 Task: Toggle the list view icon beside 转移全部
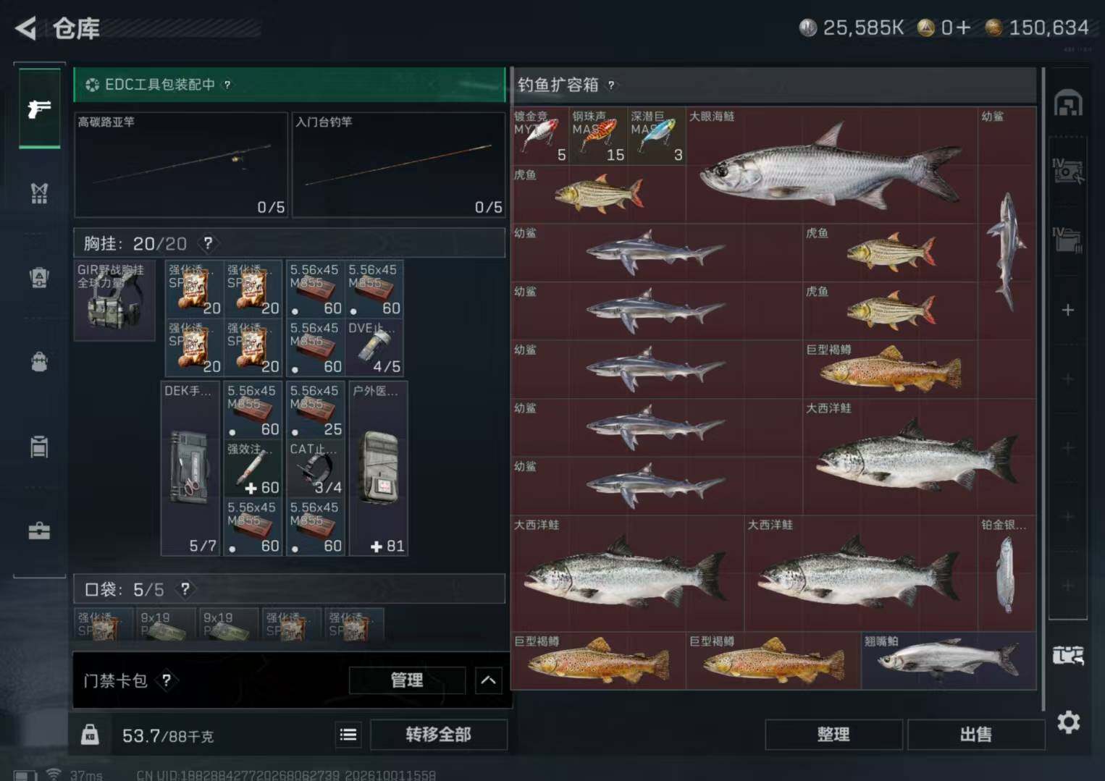click(x=348, y=735)
